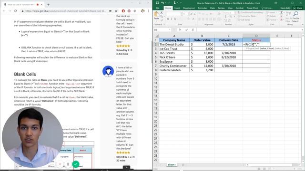305x171 pixels.
Task: Open the Insert Function dialog (fx)
Action: click(x=193, y=29)
